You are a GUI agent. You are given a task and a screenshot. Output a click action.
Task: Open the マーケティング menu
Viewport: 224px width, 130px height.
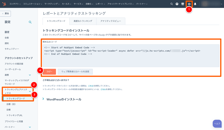point(52,4)
